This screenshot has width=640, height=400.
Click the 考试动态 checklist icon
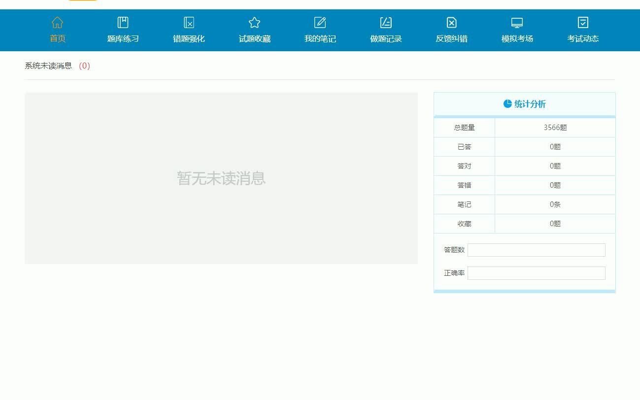point(583,22)
